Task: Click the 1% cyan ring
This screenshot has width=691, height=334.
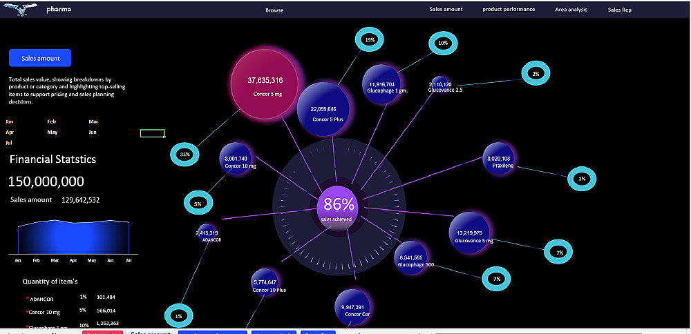Action: pyautogui.click(x=178, y=316)
